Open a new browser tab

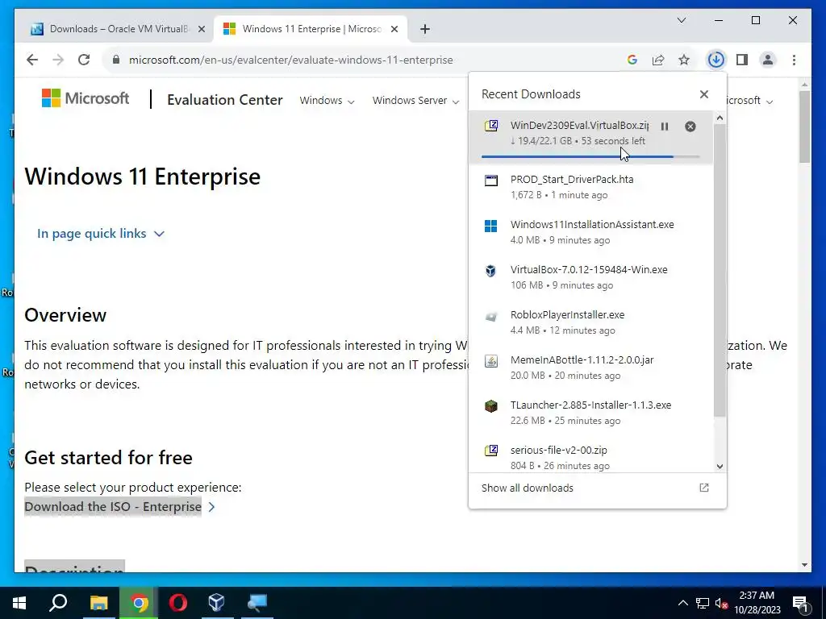pos(425,29)
